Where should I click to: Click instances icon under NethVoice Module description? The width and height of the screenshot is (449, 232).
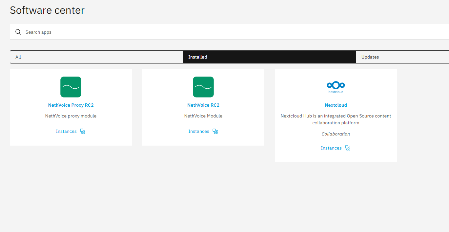pos(215,131)
